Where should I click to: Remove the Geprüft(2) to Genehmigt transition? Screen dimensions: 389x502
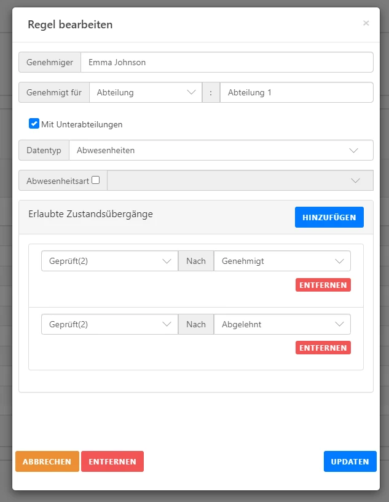point(323,284)
